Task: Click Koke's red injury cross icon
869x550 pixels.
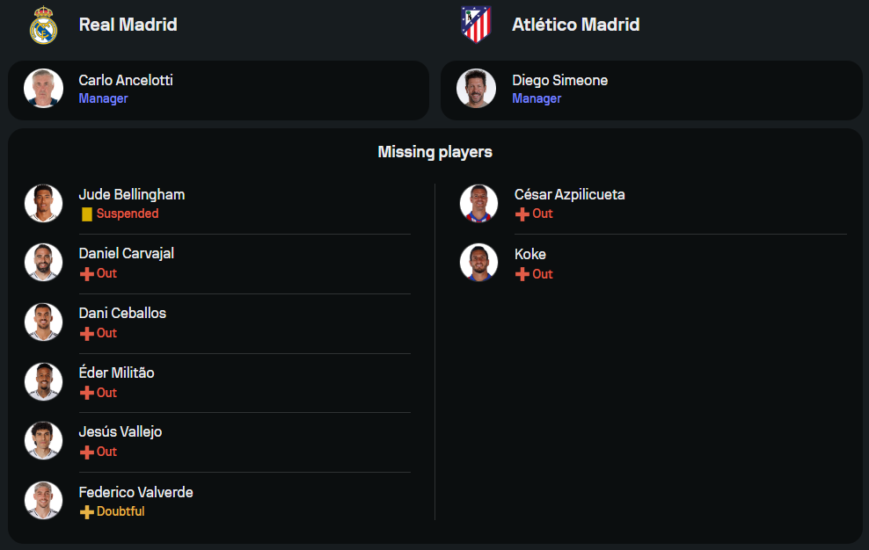Action: click(x=522, y=274)
